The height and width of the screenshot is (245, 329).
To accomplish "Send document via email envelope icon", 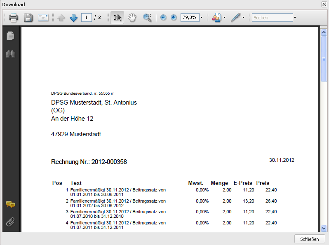I will coord(43,18).
